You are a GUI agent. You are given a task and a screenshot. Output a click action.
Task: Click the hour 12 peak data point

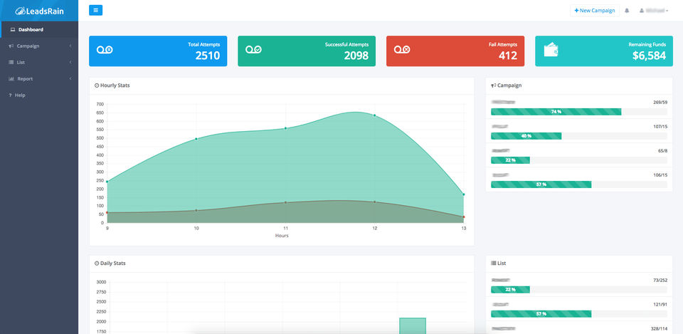point(374,115)
